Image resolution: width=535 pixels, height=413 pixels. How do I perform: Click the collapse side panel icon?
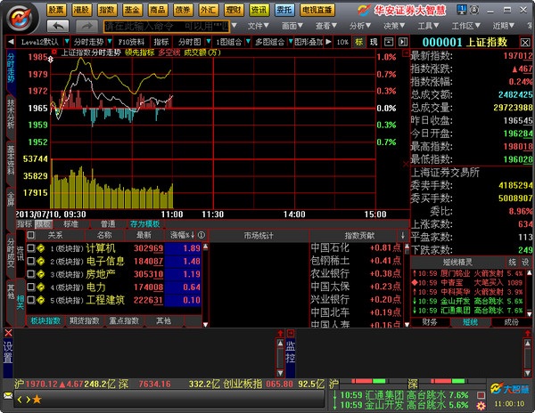[x=403, y=42]
